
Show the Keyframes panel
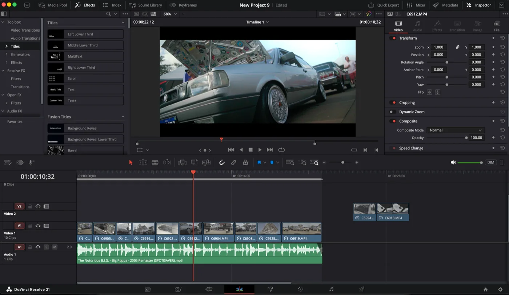183,5
